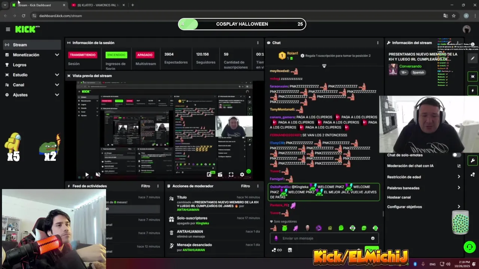Expand the Canal sidebar section
Viewport: 479px width, 269px height.
tap(57, 85)
